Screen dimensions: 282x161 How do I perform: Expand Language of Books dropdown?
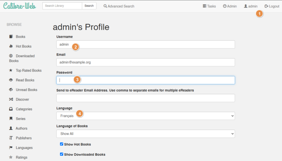pos(146,134)
